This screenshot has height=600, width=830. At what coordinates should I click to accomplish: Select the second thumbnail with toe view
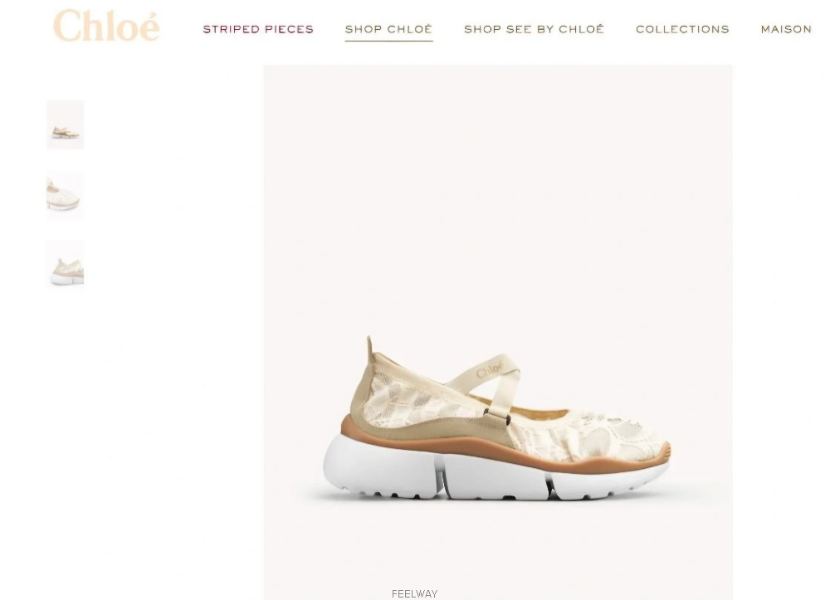65,197
